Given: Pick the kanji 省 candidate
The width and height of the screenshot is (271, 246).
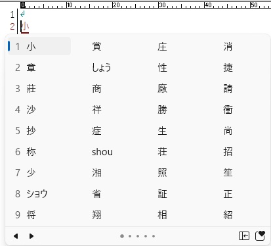Looking at the screenshot, I should (x=96, y=194).
